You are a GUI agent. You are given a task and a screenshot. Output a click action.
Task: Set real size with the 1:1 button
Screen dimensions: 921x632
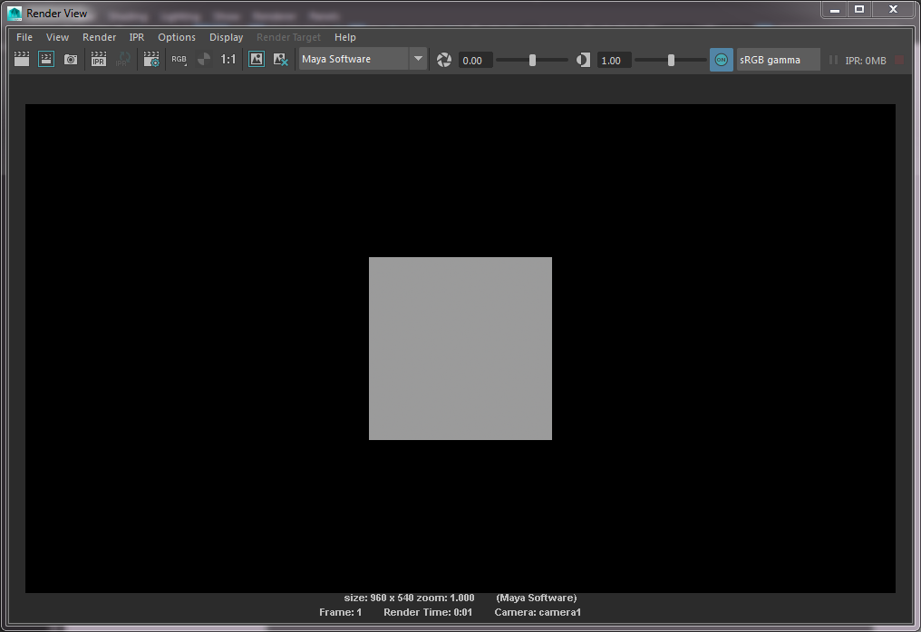[x=228, y=59]
